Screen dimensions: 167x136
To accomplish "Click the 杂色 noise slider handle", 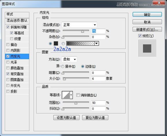I will pos(63,37).
